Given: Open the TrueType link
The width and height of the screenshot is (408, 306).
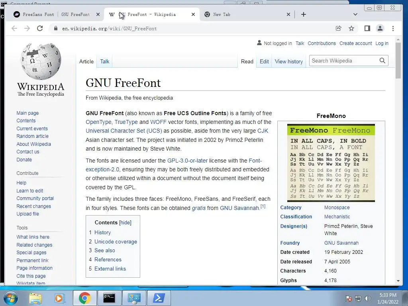Looking at the screenshot, I should pos(126,122).
